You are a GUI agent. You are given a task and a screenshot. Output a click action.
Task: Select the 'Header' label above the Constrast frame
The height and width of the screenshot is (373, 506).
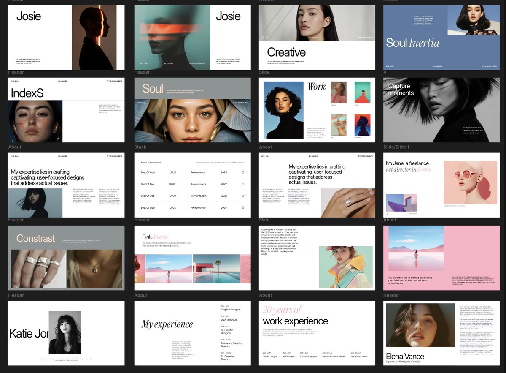pyautogui.click(x=16, y=220)
